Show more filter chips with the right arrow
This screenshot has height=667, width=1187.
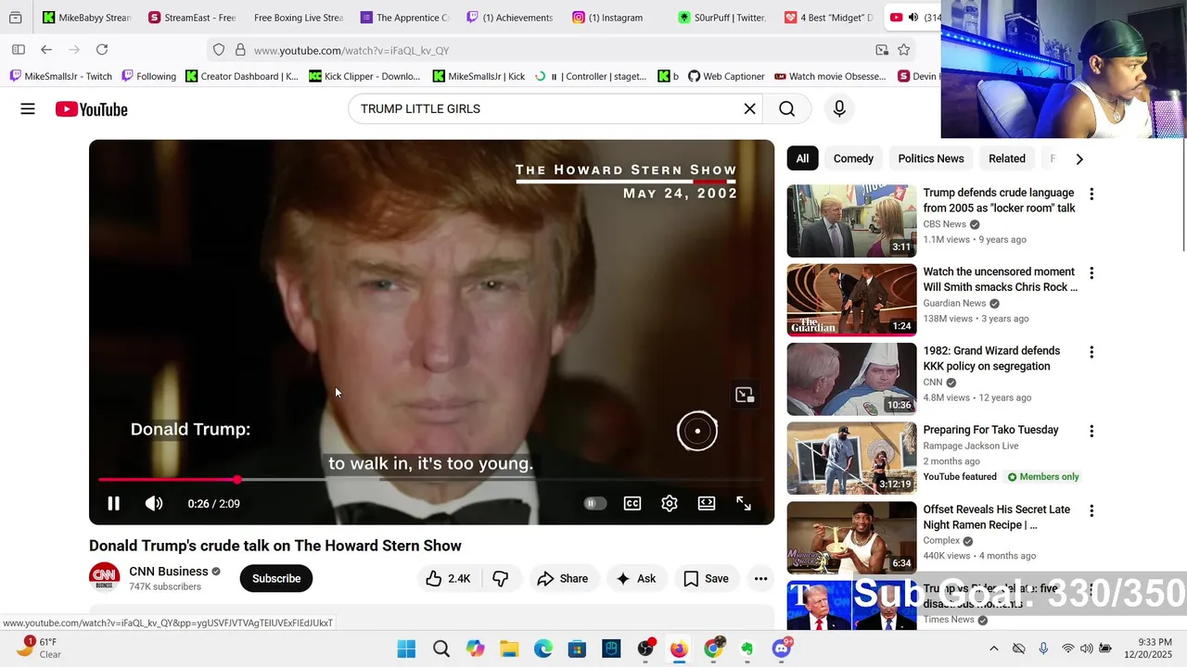(1079, 158)
